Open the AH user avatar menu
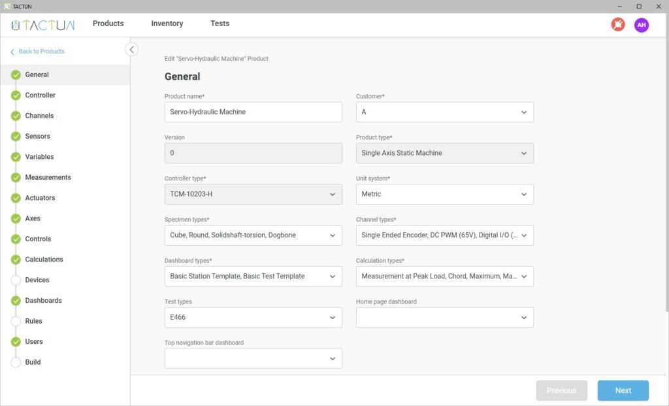Viewport: 669px width, 406px height. [x=641, y=25]
